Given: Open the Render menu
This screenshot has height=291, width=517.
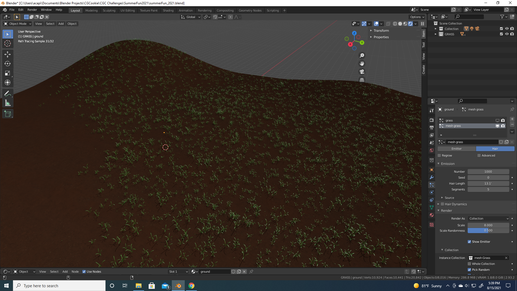Looking at the screenshot, I should [x=32, y=10].
